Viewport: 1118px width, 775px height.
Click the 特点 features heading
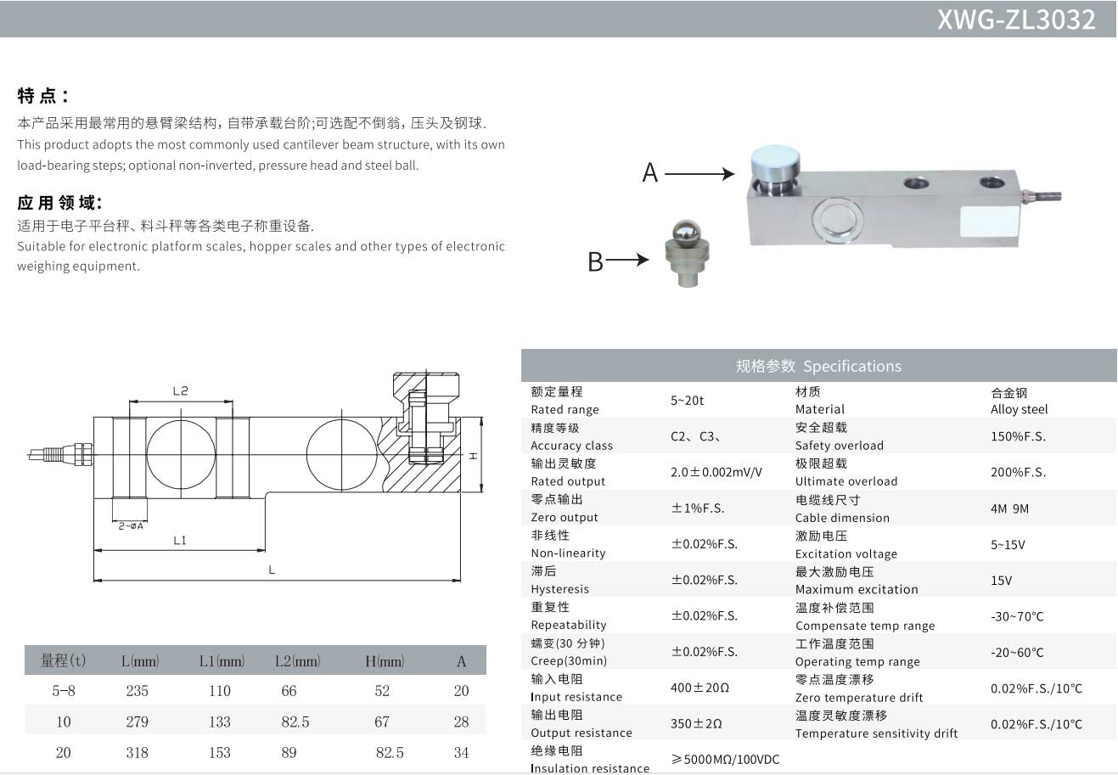tap(42, 95)
